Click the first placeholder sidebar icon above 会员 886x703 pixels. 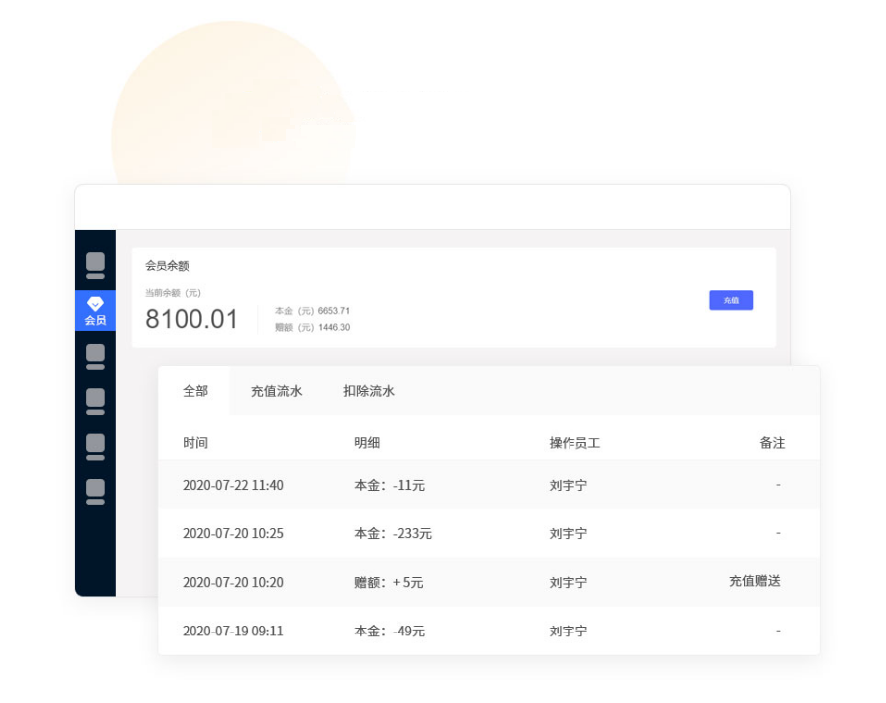tap(95, 265)
